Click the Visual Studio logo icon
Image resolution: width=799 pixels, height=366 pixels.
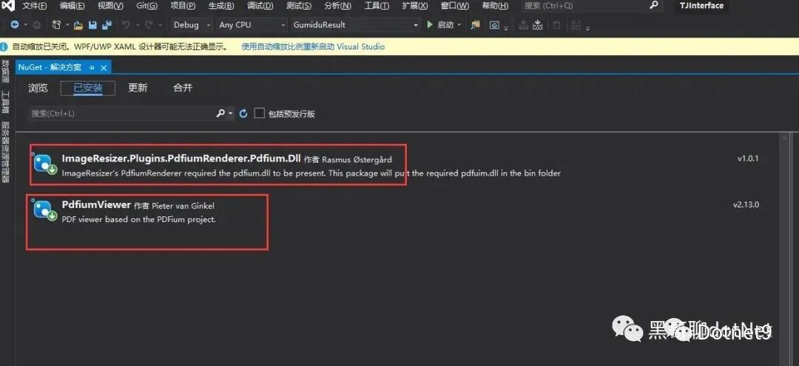click(x=7, y=6)
